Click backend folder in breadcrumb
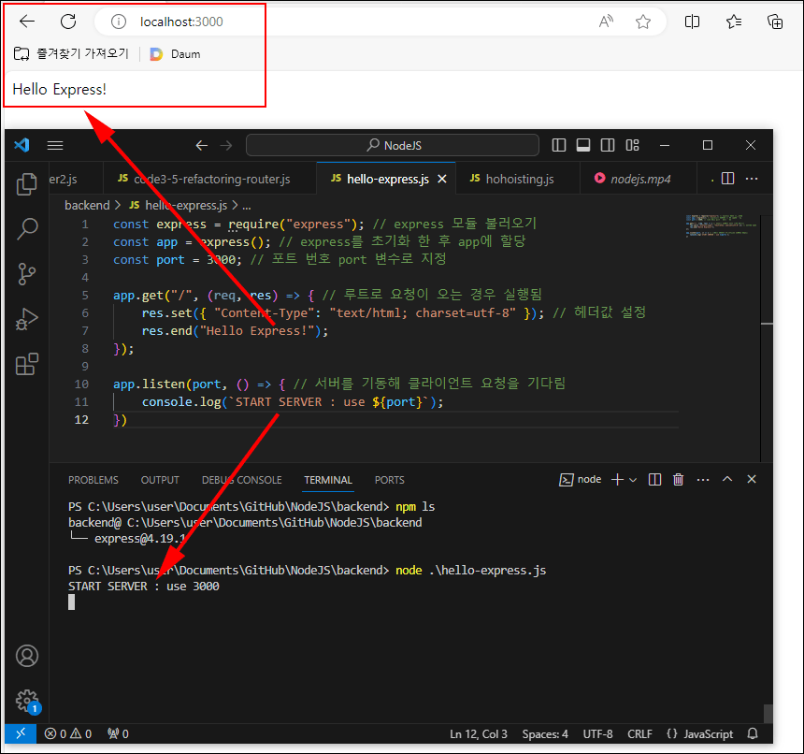The height and width of the screenshot is (754, 804). click(x=87, y=205)
